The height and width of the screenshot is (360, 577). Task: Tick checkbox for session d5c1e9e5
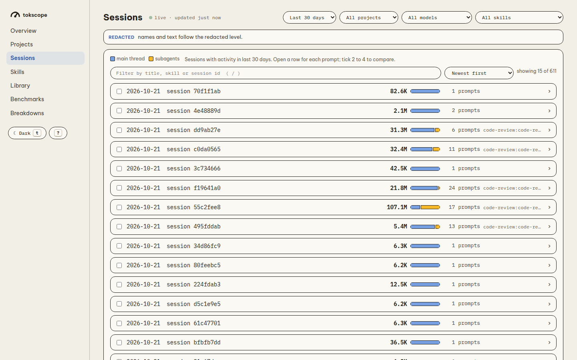click(x=119, y=304)
